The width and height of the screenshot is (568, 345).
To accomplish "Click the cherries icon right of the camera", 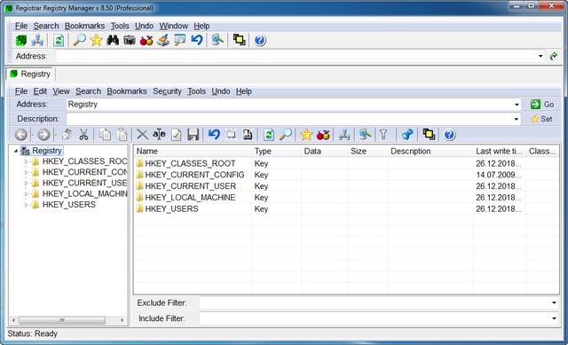I will (146, 40).
